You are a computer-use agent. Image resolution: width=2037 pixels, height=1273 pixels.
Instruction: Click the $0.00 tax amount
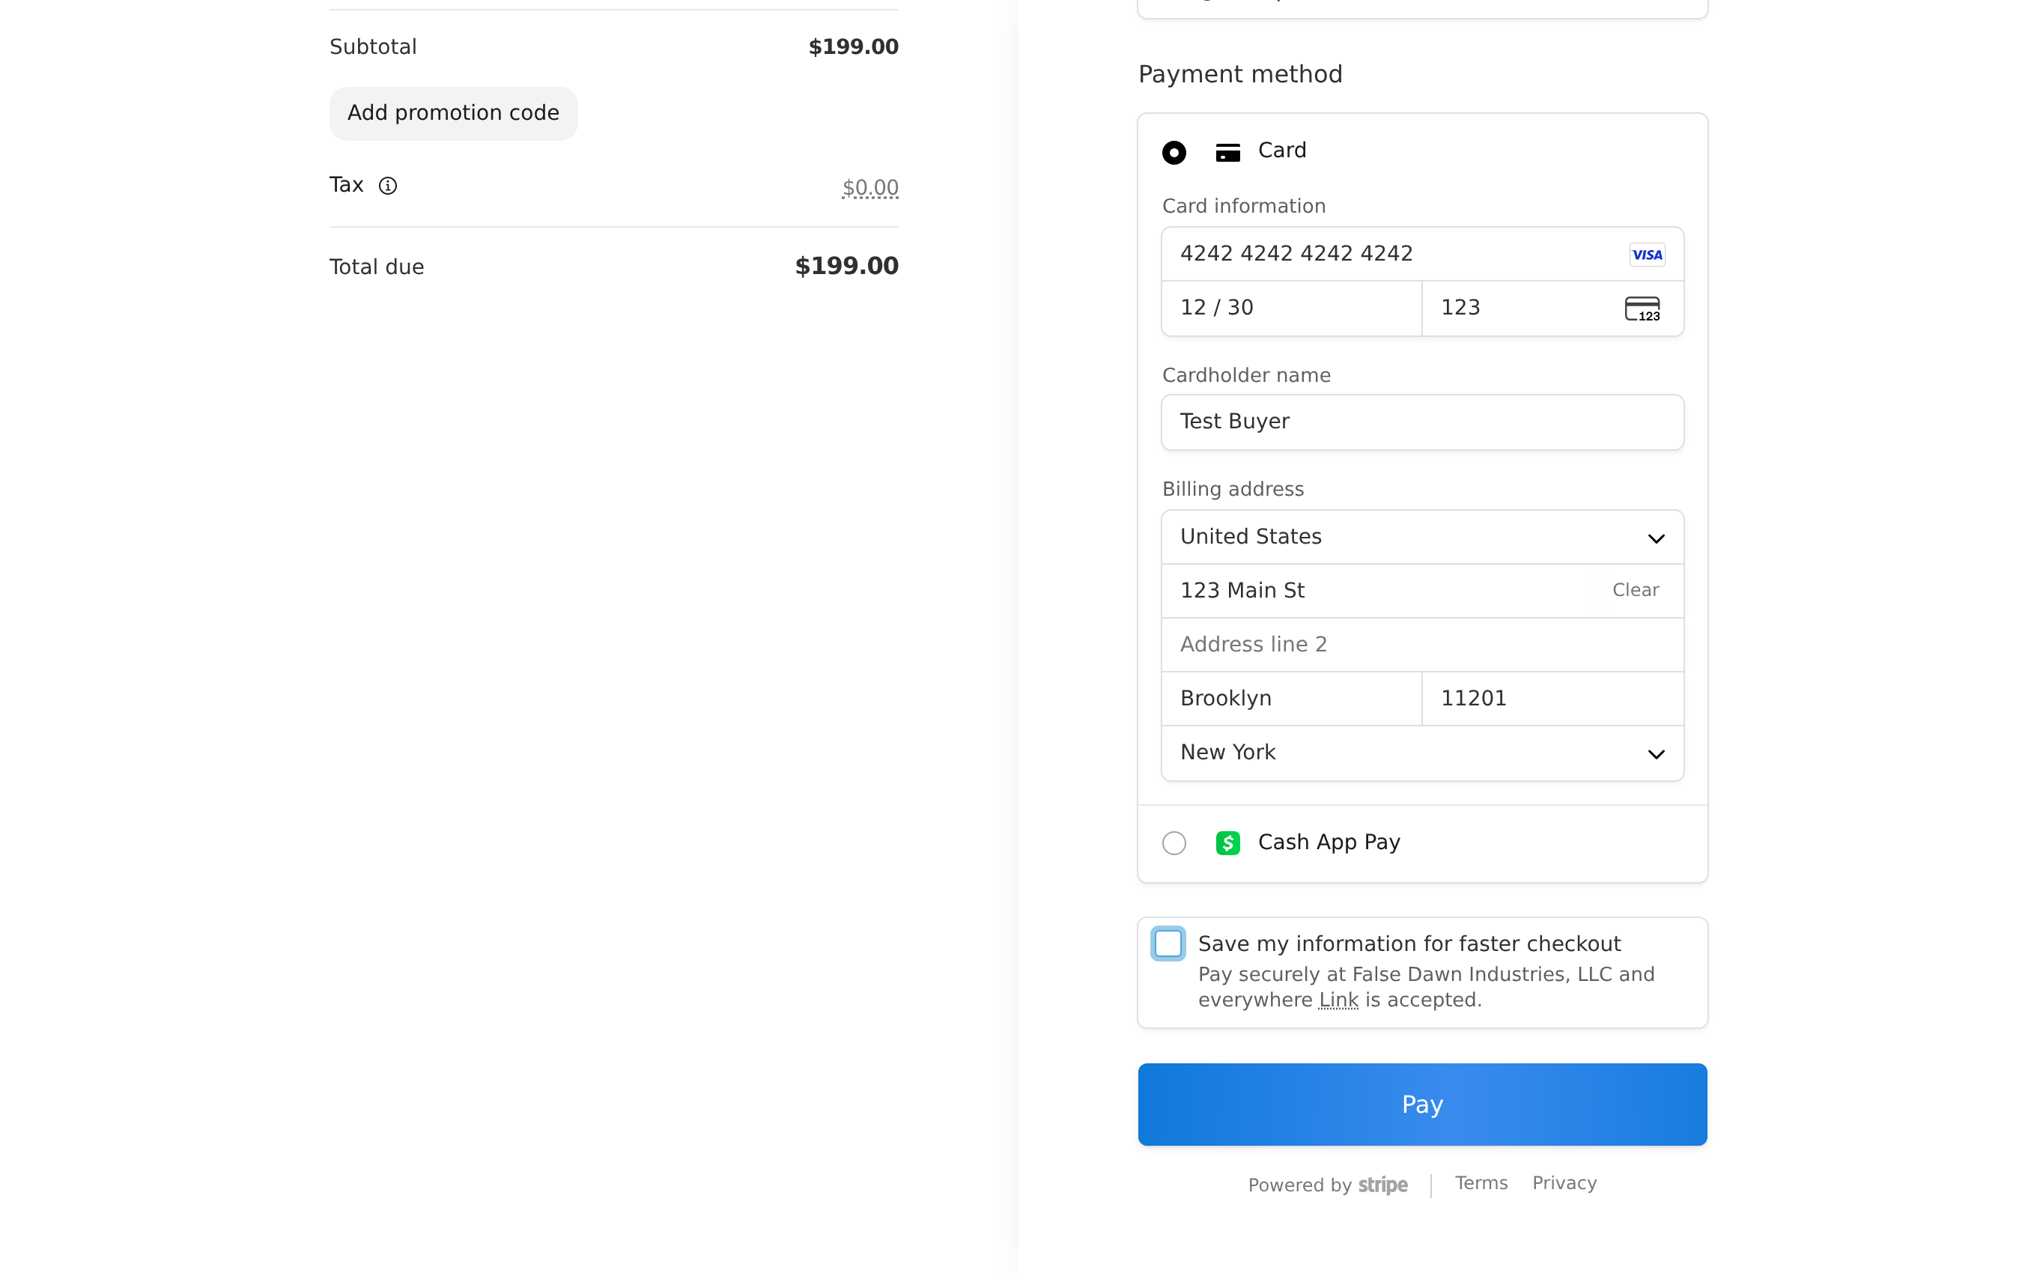click(870, 188)
